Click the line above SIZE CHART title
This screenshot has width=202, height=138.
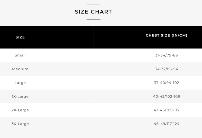(x=93, y=5)
